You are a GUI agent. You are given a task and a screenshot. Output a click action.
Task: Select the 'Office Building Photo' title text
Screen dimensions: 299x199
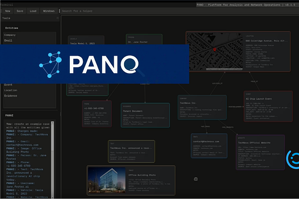pyautogui.click(x=142, y=175)
